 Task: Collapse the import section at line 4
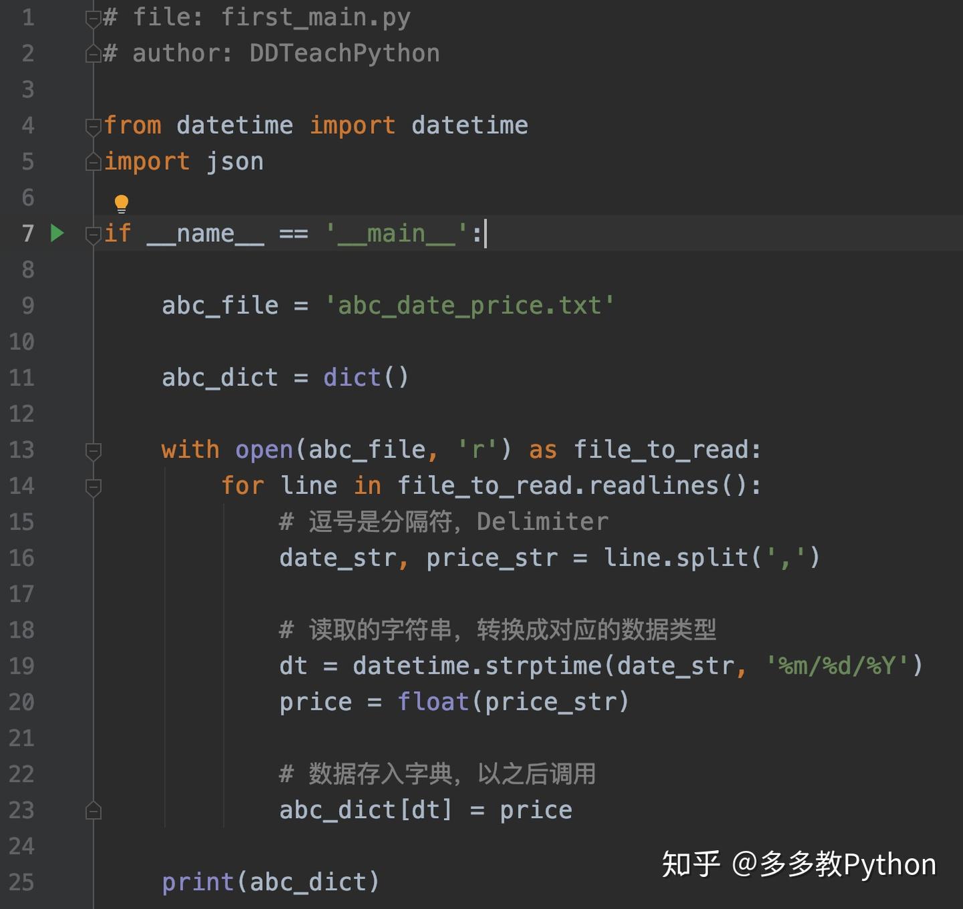point(94,125)
